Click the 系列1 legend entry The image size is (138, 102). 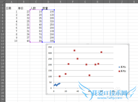[122, 67]
